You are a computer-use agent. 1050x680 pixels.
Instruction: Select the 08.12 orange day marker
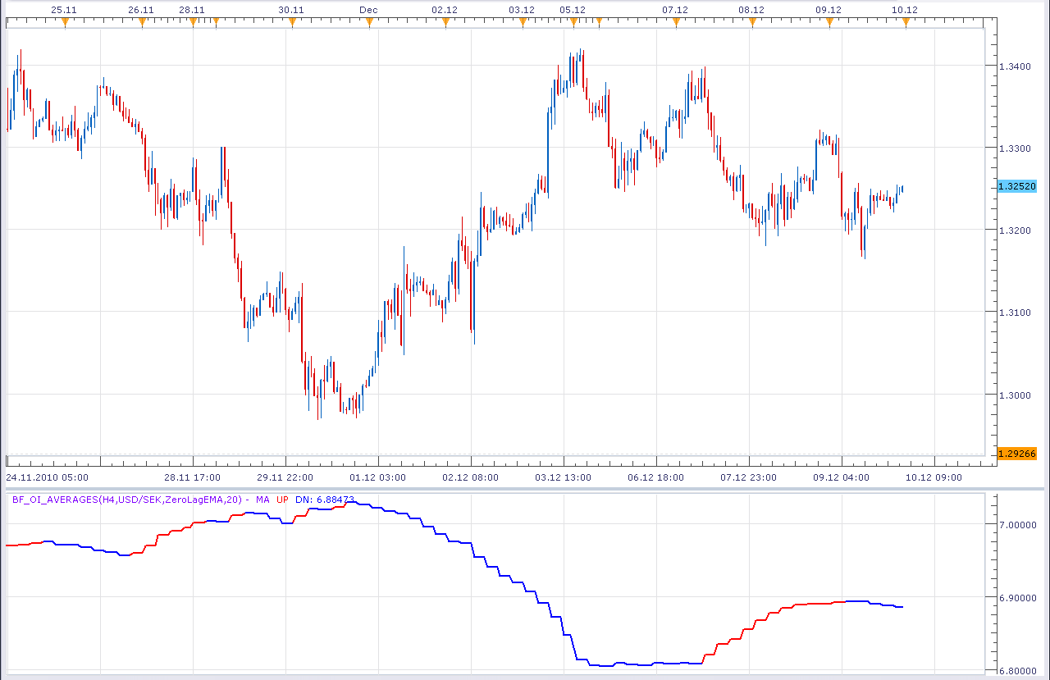tap(751, 22)
